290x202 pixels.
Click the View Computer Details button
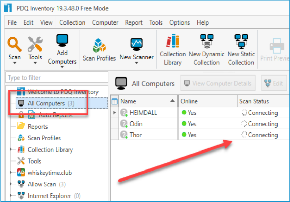pyautogui.click(x=218, y=83)
